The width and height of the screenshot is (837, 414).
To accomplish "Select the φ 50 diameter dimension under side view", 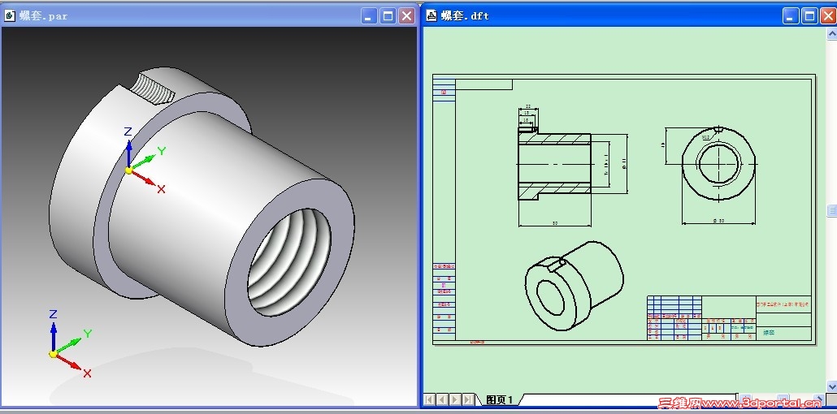I will 718,220.
